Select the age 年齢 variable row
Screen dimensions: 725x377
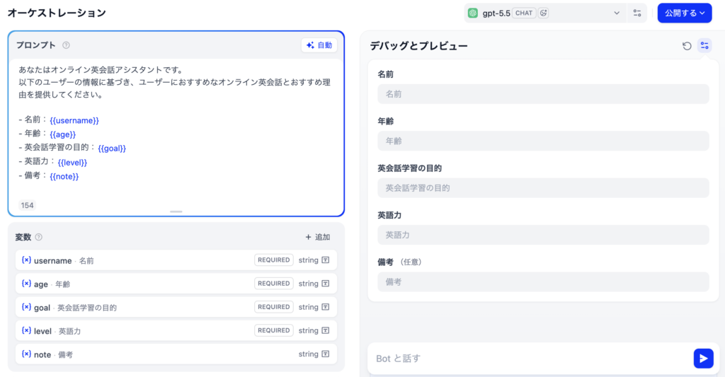coord(176,284)
